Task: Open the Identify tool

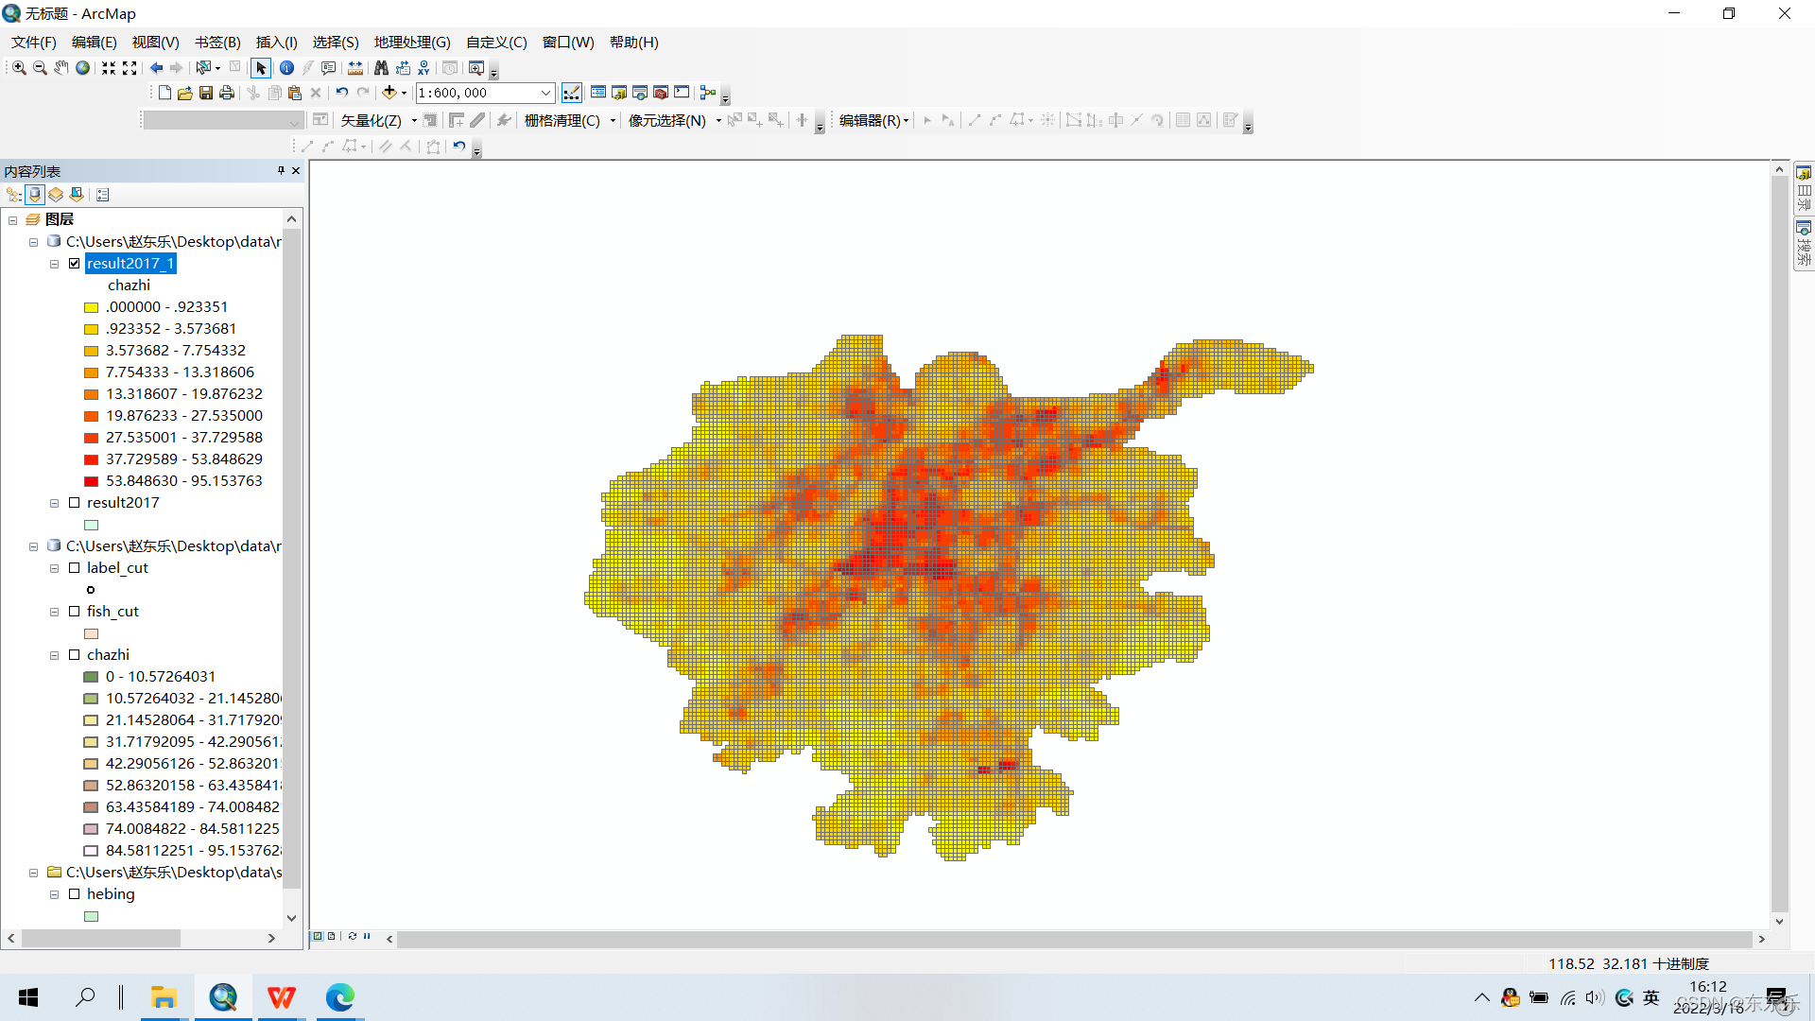Action: (x=286, y=68)
